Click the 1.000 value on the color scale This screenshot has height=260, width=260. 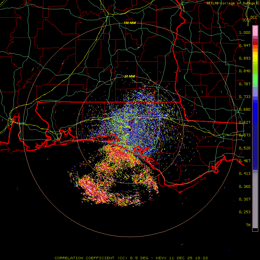[245, 32]
